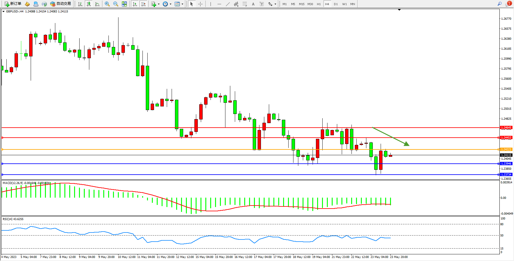Zoom in on the chart

107,4
